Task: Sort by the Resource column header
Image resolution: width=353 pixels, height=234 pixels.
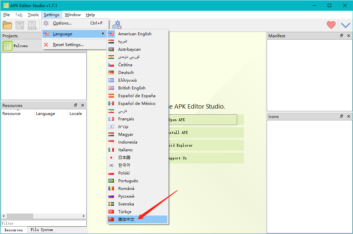Action: [x=18, y=113]
